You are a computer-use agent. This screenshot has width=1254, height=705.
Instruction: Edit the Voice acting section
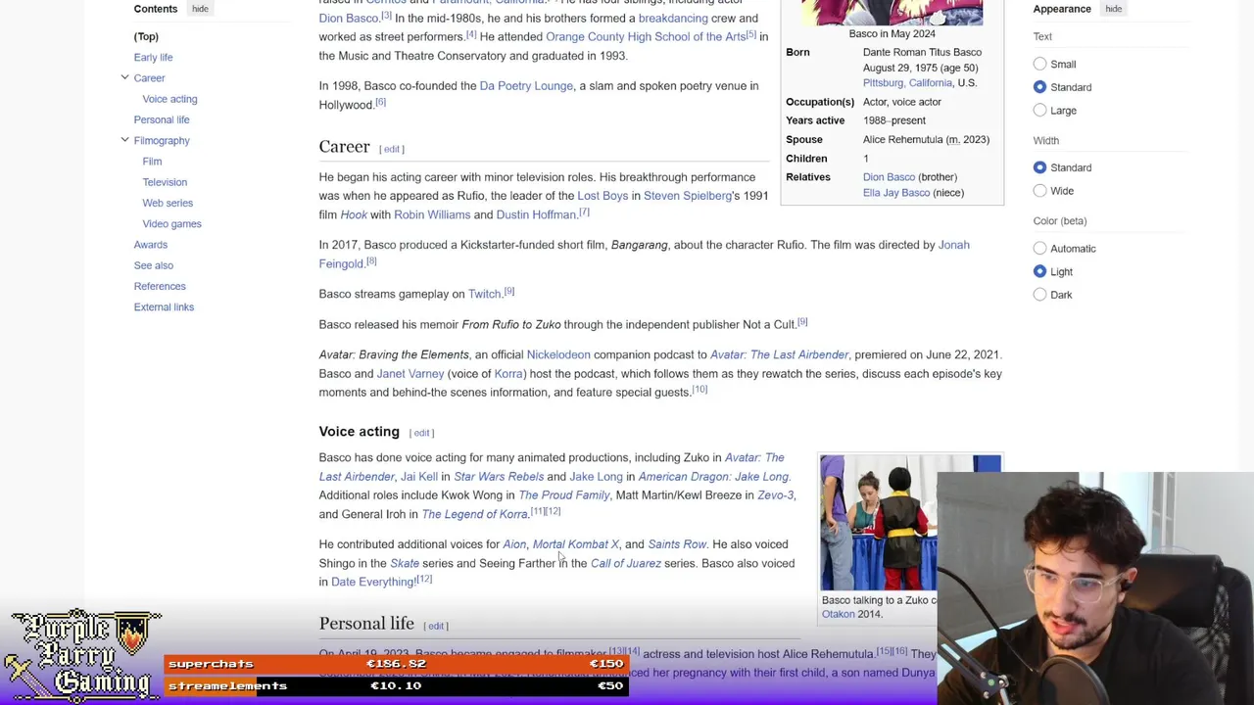click(421, 433)
